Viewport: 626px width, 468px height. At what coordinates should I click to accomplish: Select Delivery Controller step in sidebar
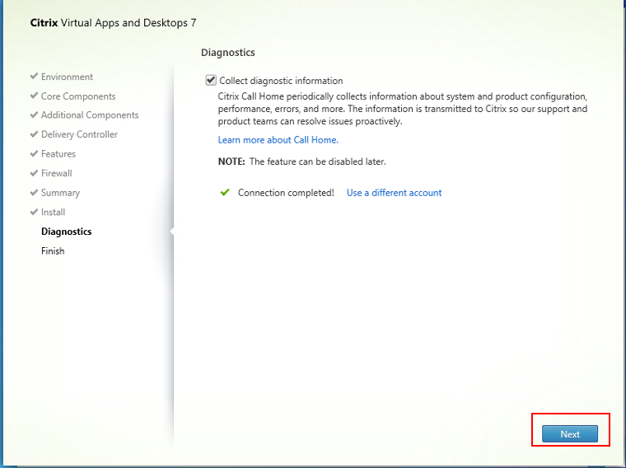pos(79,134)
